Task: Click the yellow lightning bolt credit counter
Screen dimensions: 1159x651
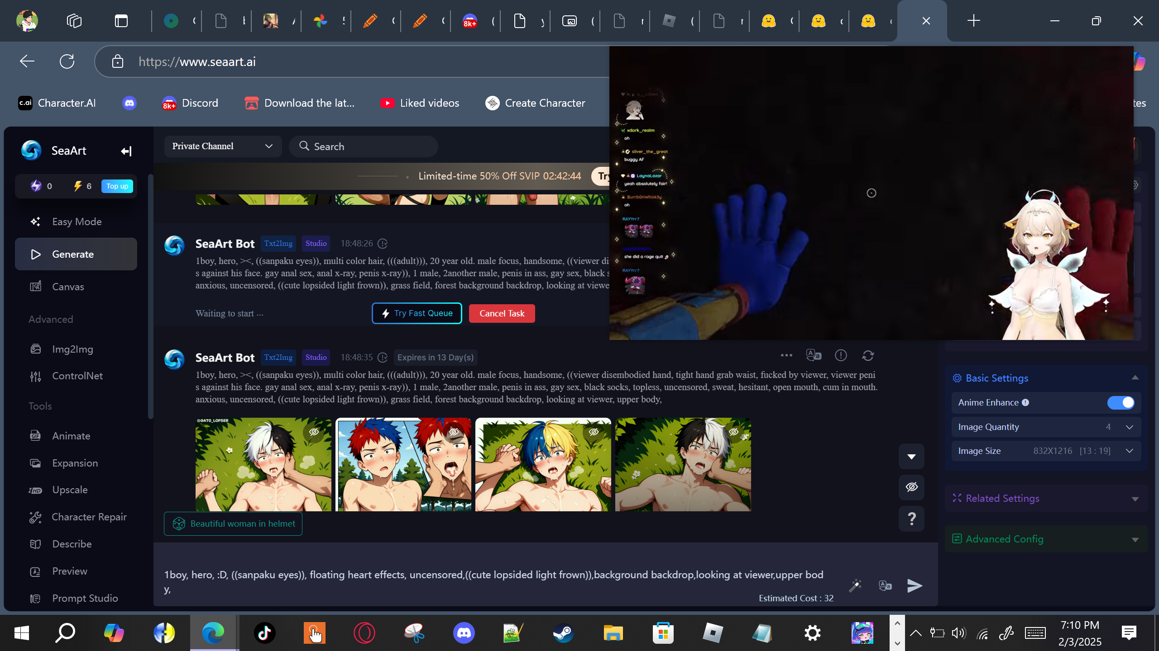Action: click(82, 186)
